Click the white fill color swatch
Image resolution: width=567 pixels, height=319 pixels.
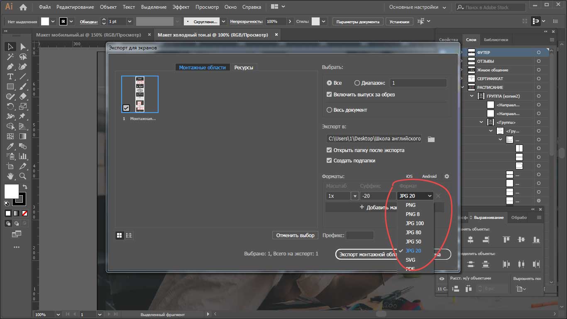pyautogui.click(x=11, y=191)
